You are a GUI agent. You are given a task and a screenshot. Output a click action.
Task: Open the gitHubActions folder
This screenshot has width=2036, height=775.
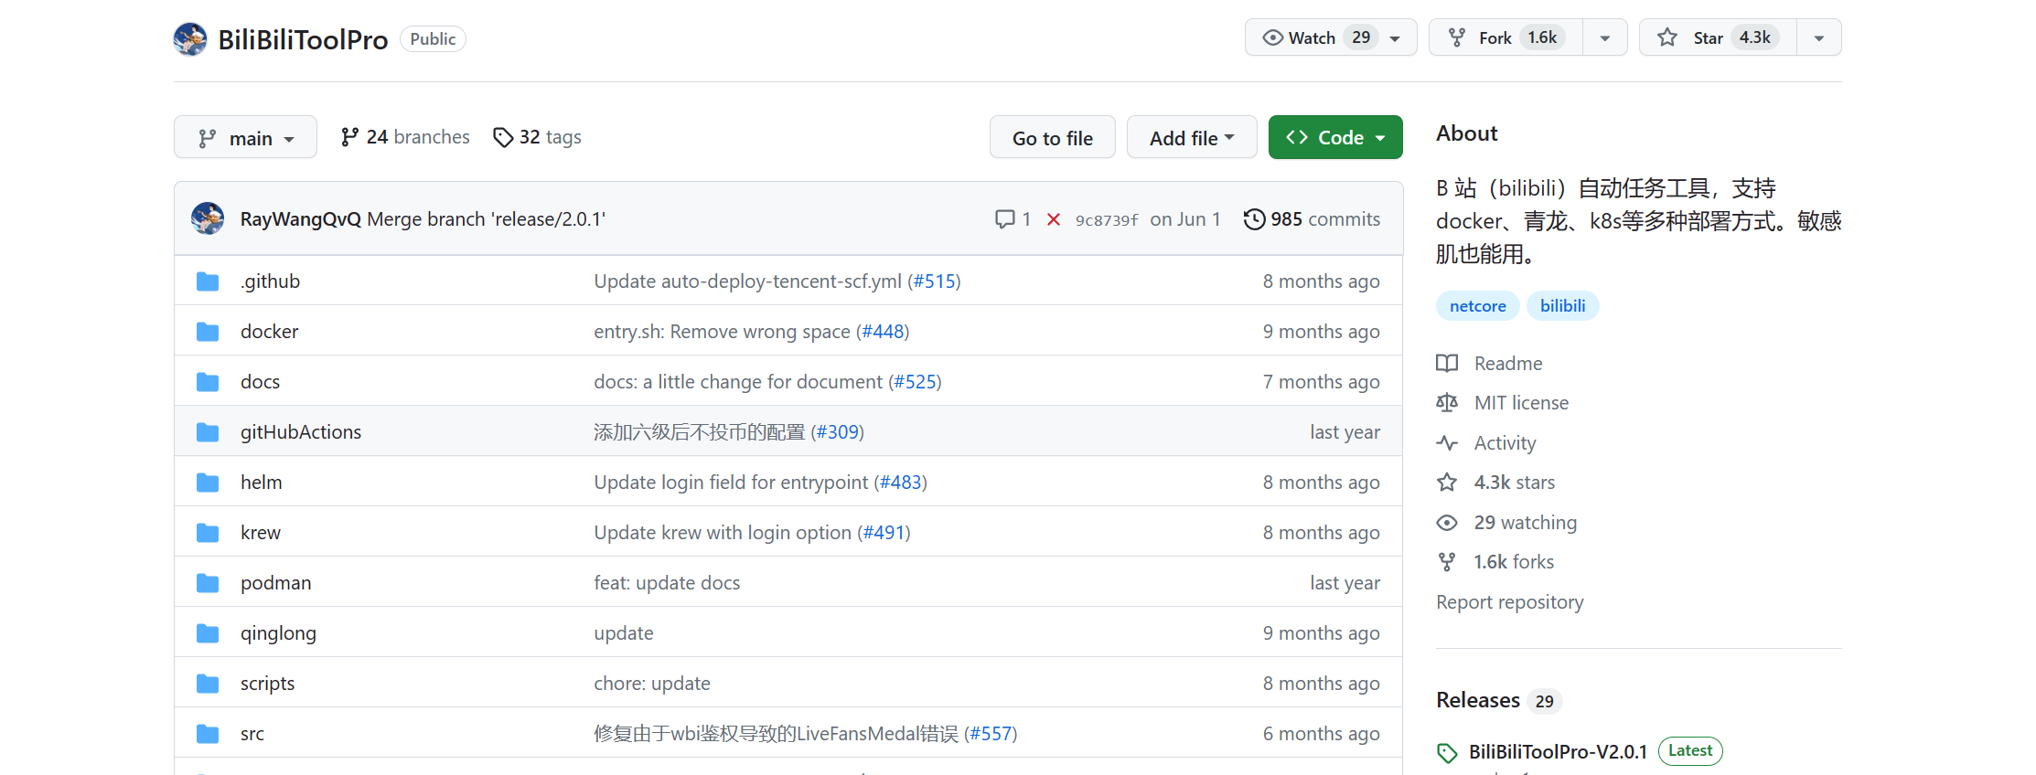(x=300, y=432)
